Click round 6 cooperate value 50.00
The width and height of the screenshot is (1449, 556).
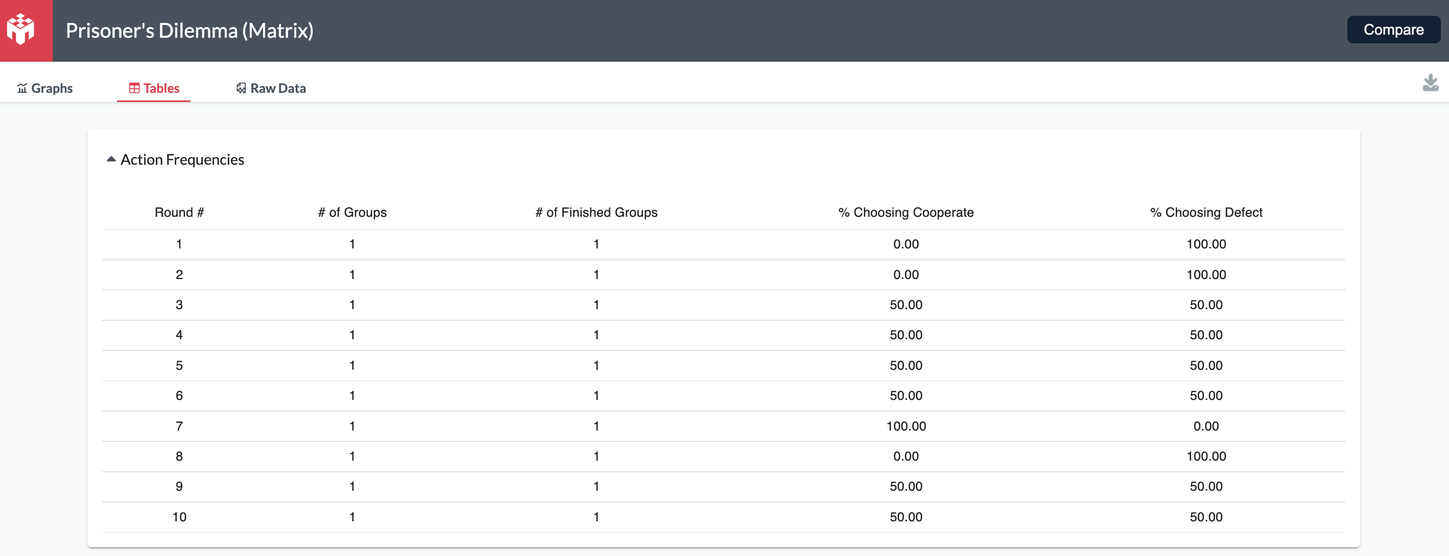906,396
